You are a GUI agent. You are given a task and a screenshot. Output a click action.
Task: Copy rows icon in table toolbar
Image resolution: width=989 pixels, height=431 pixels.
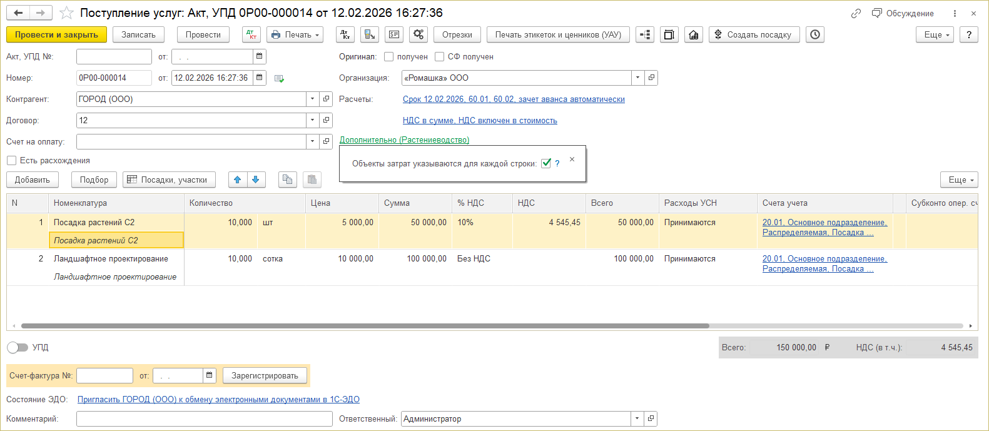tap(287, 180)
